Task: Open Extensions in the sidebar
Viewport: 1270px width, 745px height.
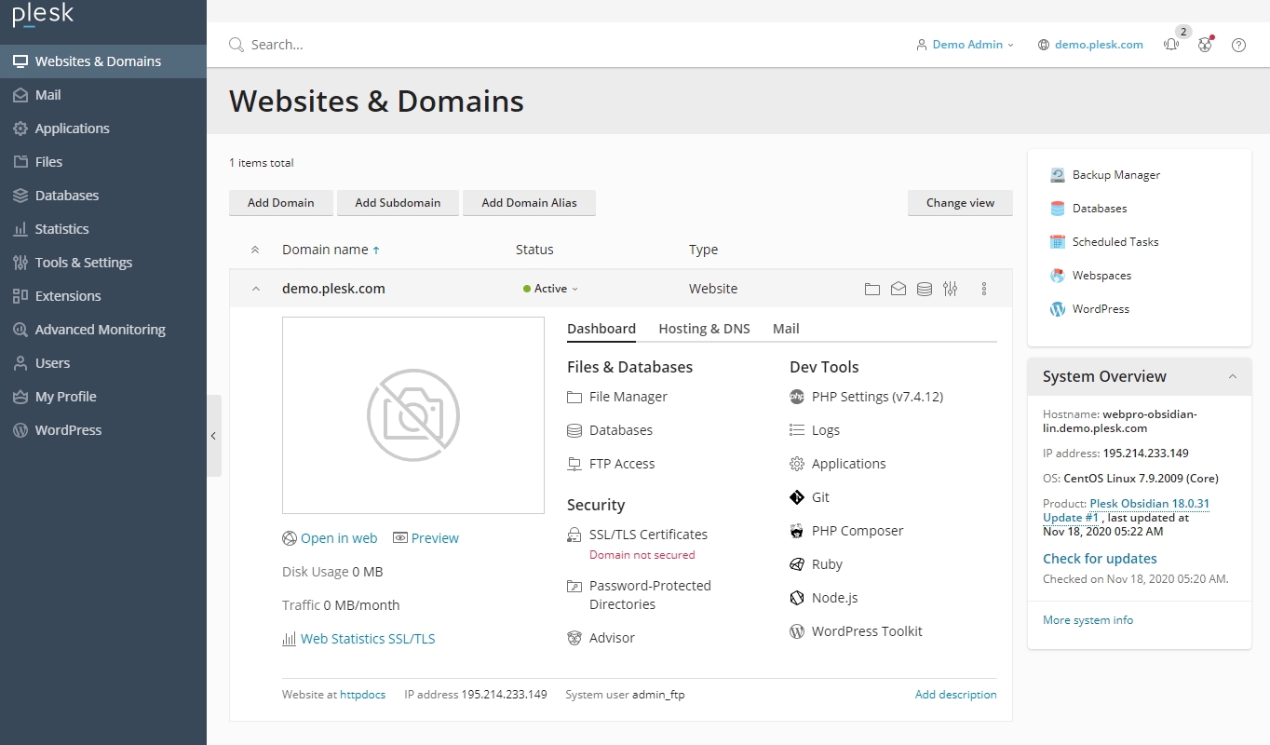Action: click(103, 296)
